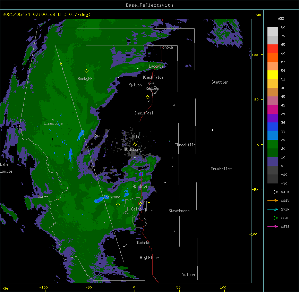299x292 pixels.
Task: Click the red 65 dBZ color swatch
Action: tap(273, 49)
